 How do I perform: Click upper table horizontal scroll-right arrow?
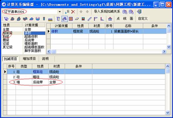[x=164, y=52]
